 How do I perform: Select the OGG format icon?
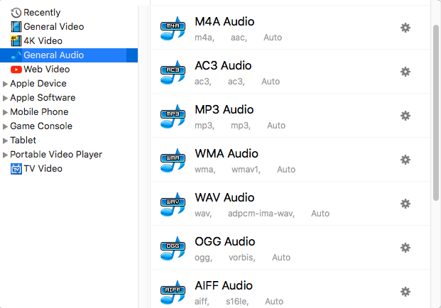173,248
